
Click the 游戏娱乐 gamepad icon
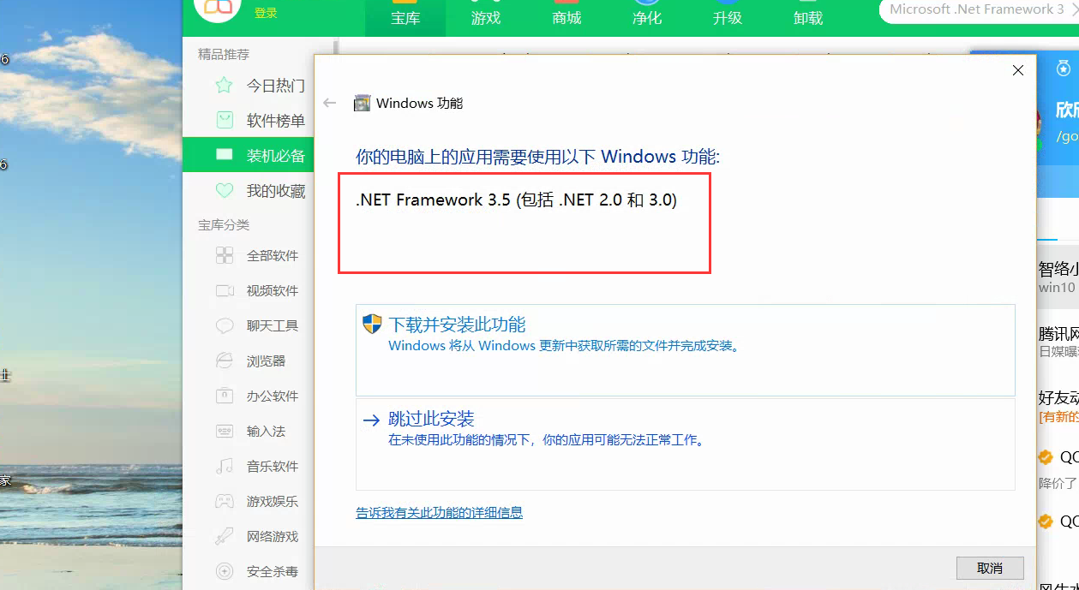click(225, 501)
